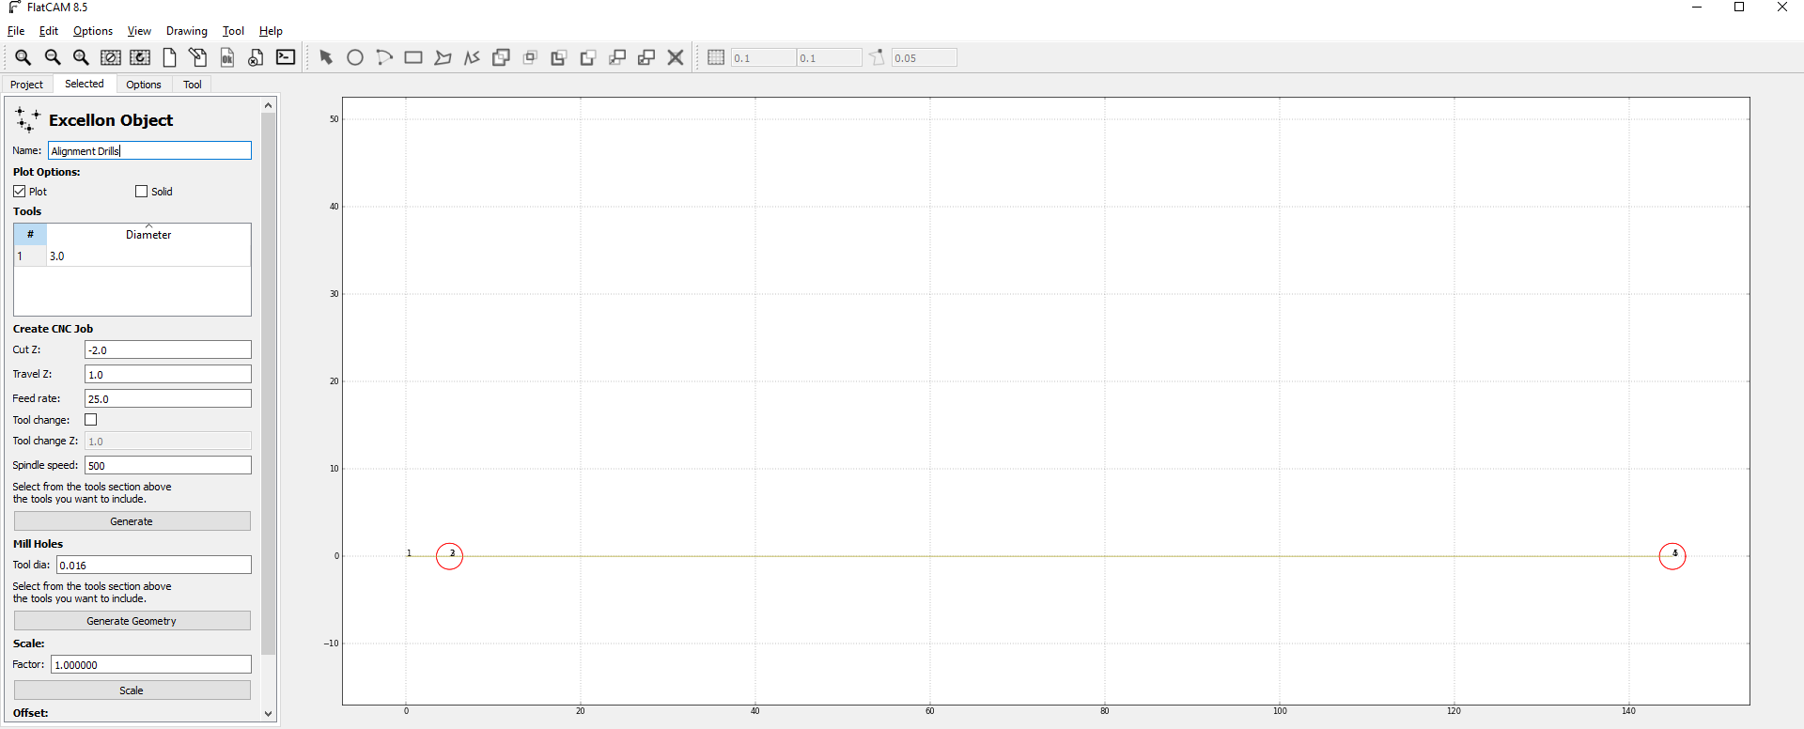Choose the Add Circle drawing tool
Viewport: 1804px width, 729px height.
[355, 57]
